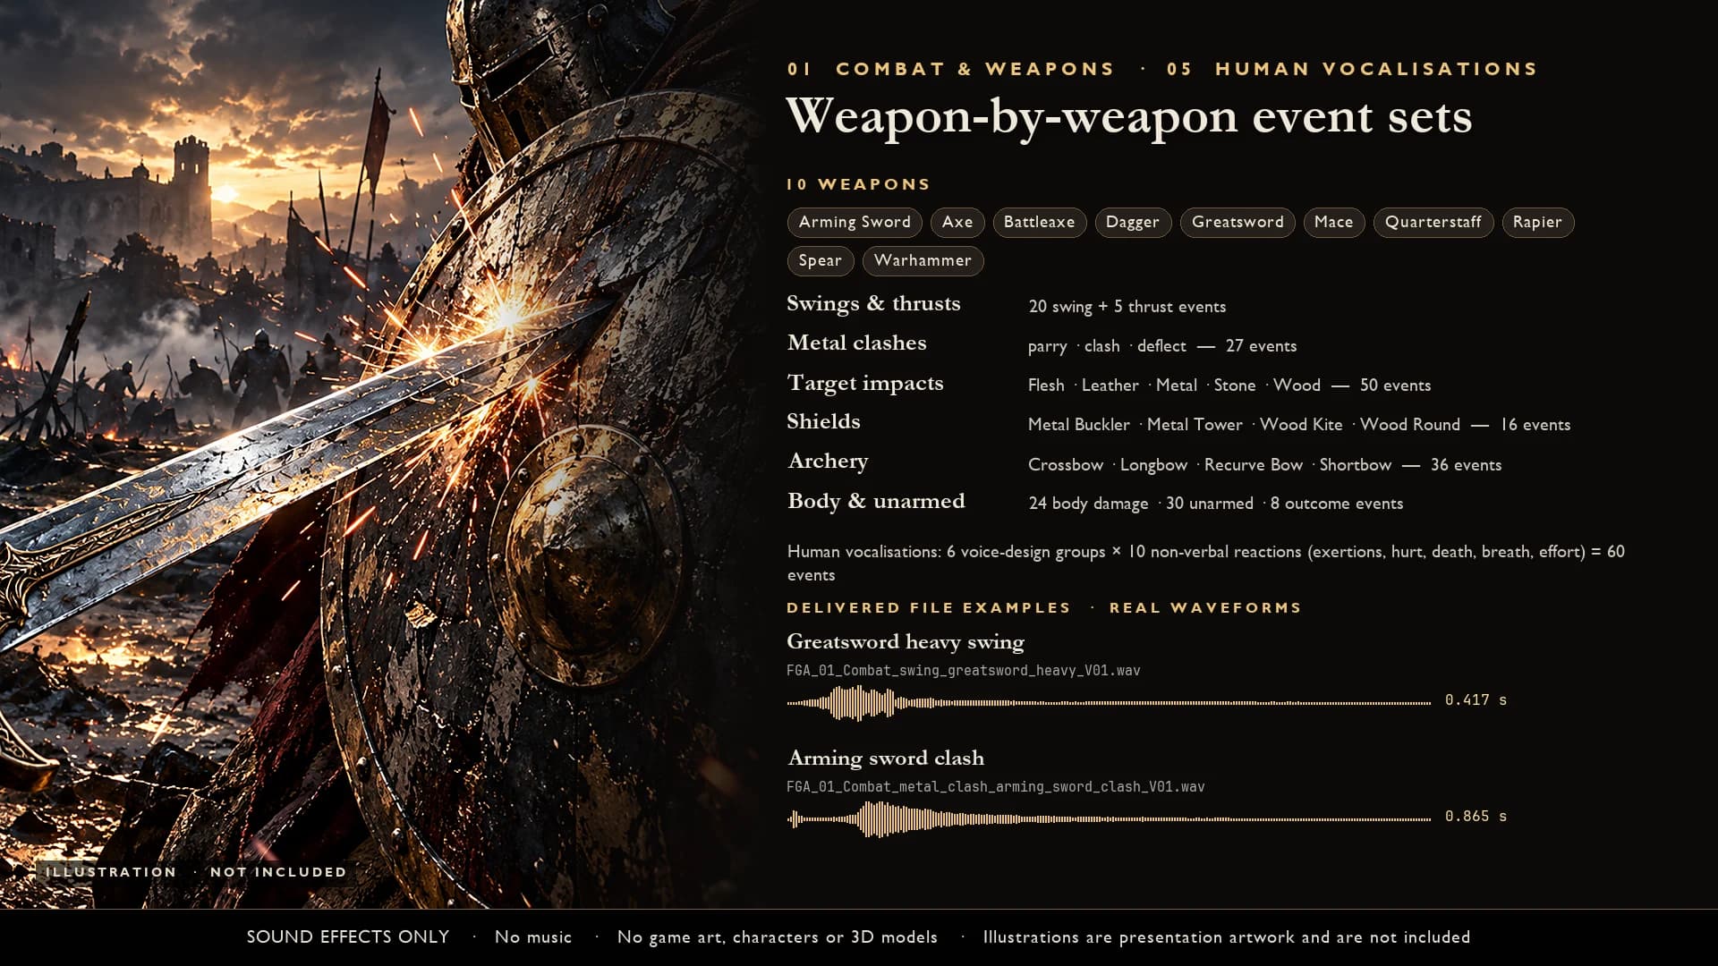Image resolution: width=1718 pixels, height=966 pixels.
Task: Click the 10 Weapons section label
Action: pyautogui.click(x=858, y=184)
